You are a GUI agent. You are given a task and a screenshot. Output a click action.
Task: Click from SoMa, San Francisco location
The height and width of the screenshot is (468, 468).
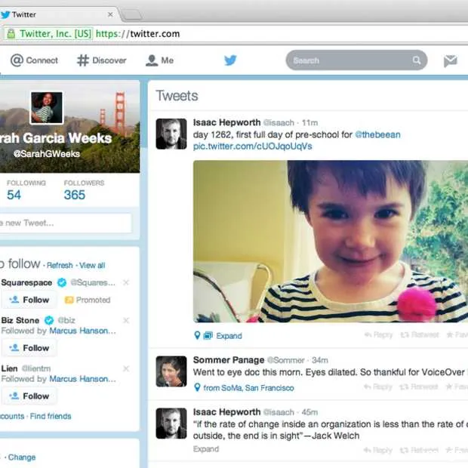248,388
